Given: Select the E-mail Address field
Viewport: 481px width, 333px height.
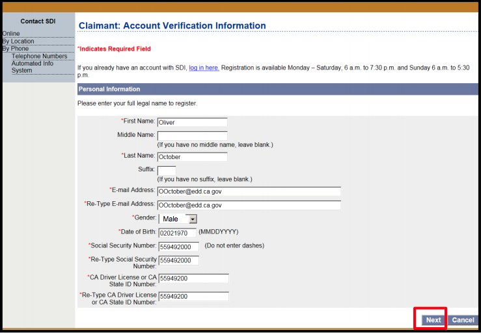Looking at the screenshot, I should click(x=249, y=191).
